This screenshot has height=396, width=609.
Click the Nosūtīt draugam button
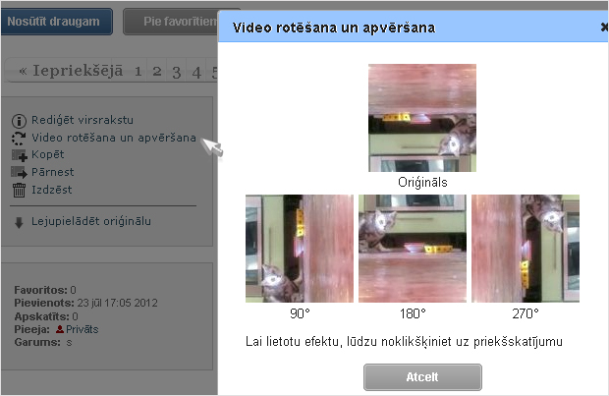tap(57, 22)
